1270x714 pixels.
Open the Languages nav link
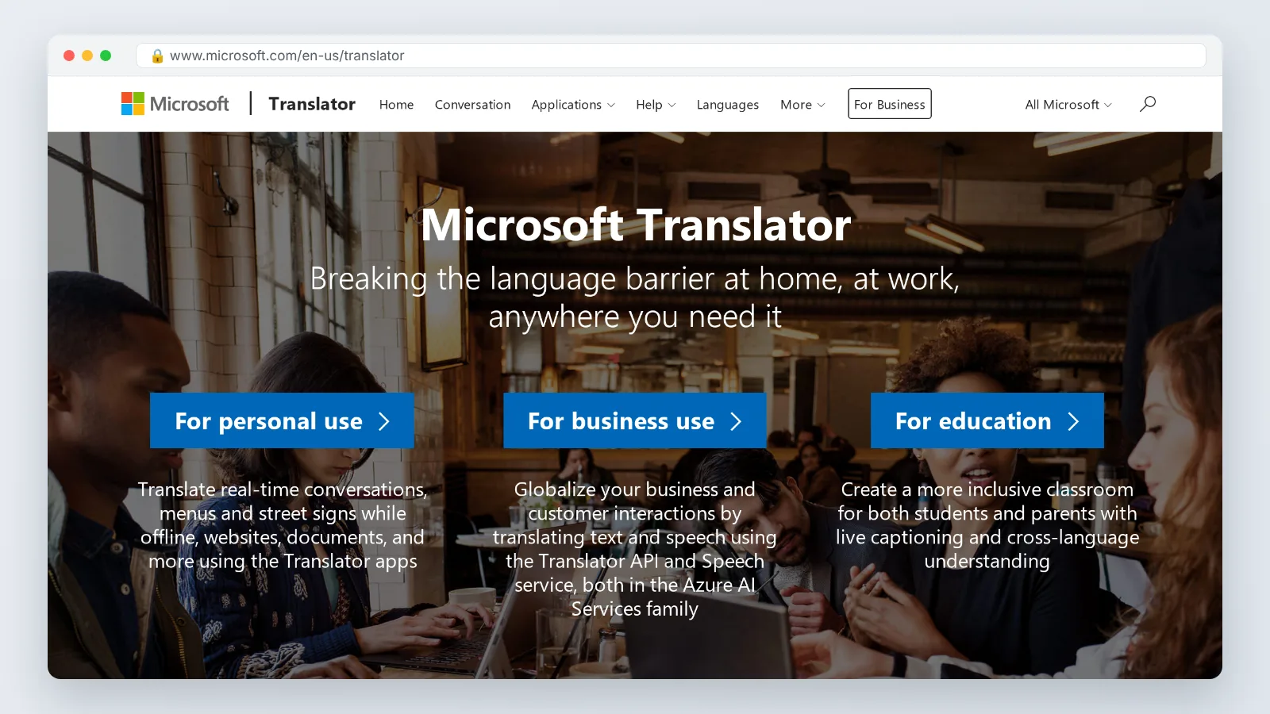click(728, 105)
